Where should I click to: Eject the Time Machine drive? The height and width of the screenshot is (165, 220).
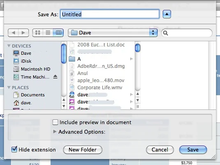(x=55, y=77)
